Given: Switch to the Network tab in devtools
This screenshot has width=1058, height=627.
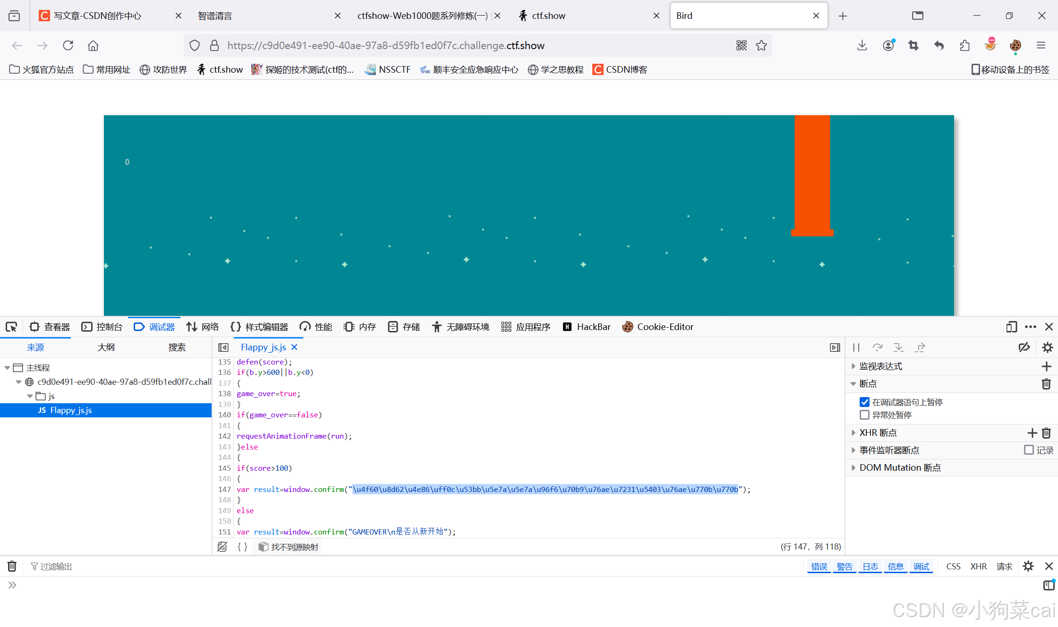Looking at the screenshot, I should tap(203, 327).
